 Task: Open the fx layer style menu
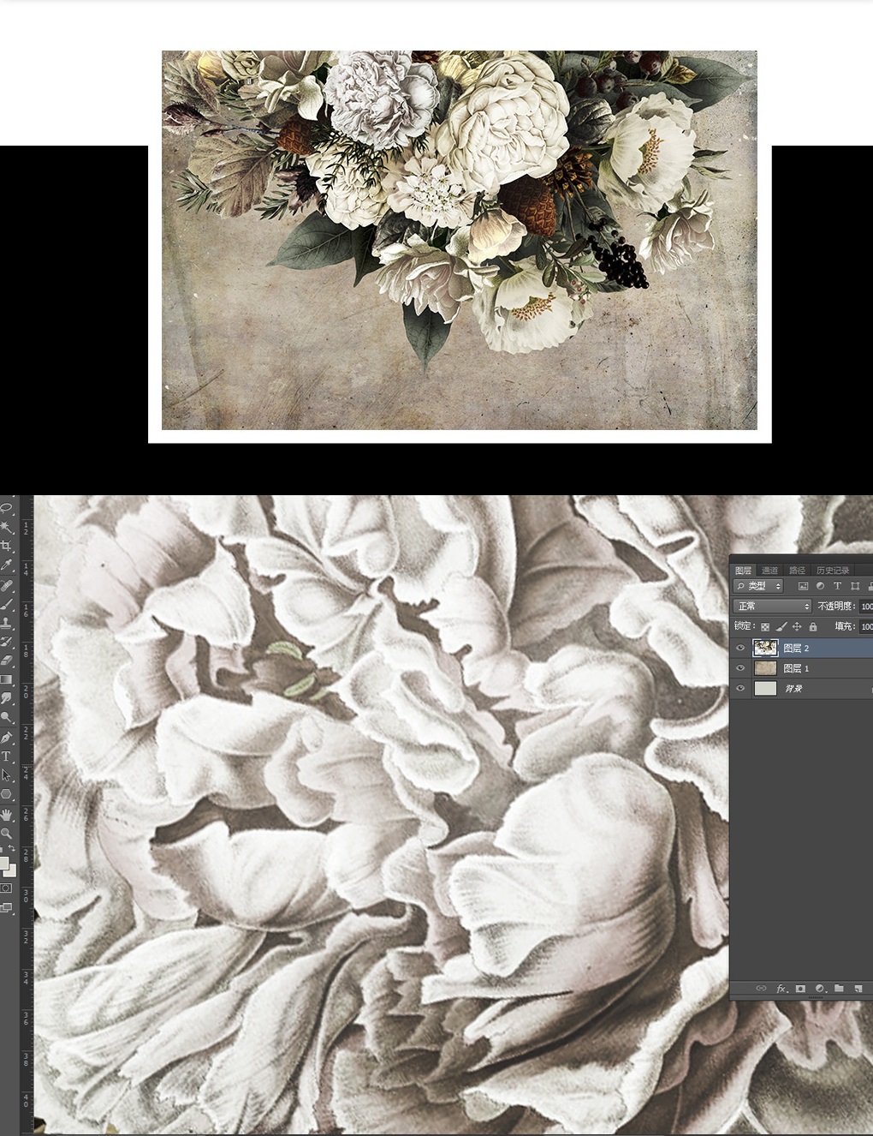coord(781,989)
